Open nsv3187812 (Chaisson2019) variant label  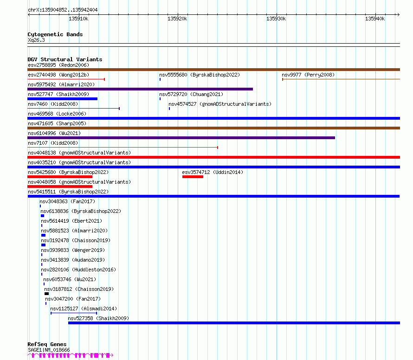[79, 289]
